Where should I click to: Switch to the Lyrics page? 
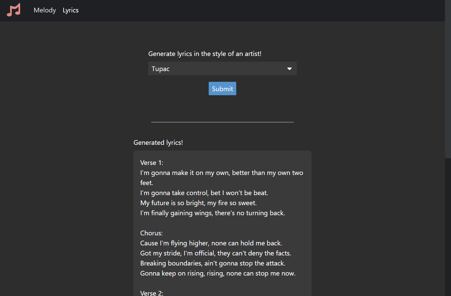[x=71, y=10]
